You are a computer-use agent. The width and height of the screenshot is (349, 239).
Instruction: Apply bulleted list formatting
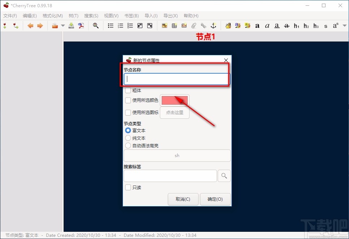click(111, 26)
